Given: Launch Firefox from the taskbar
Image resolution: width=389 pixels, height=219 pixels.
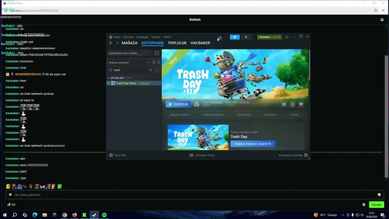Looking at the screenshot, I should pos(74,215).
